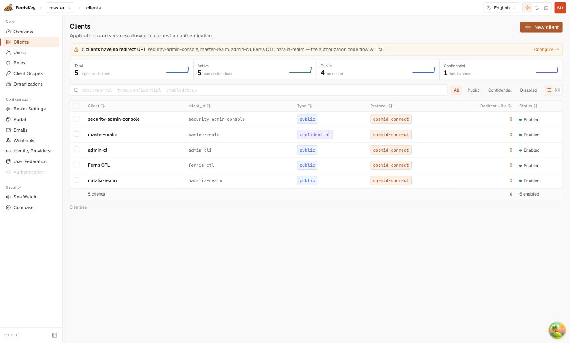Switch to dark theme moon icon
The width and height of the screenshot is (570, 343).
pos(537,8)
